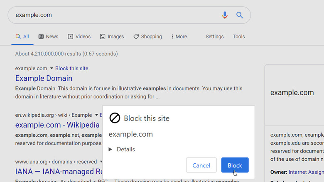Open dropdown arrow next to example.com URL
324x182 pixels.
[52, 69]
